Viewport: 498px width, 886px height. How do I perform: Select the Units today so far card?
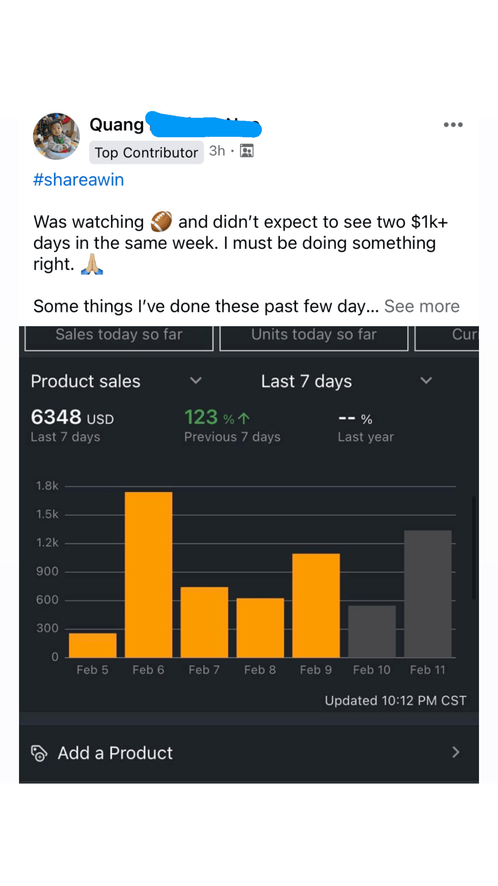click(x=314, y=337)
